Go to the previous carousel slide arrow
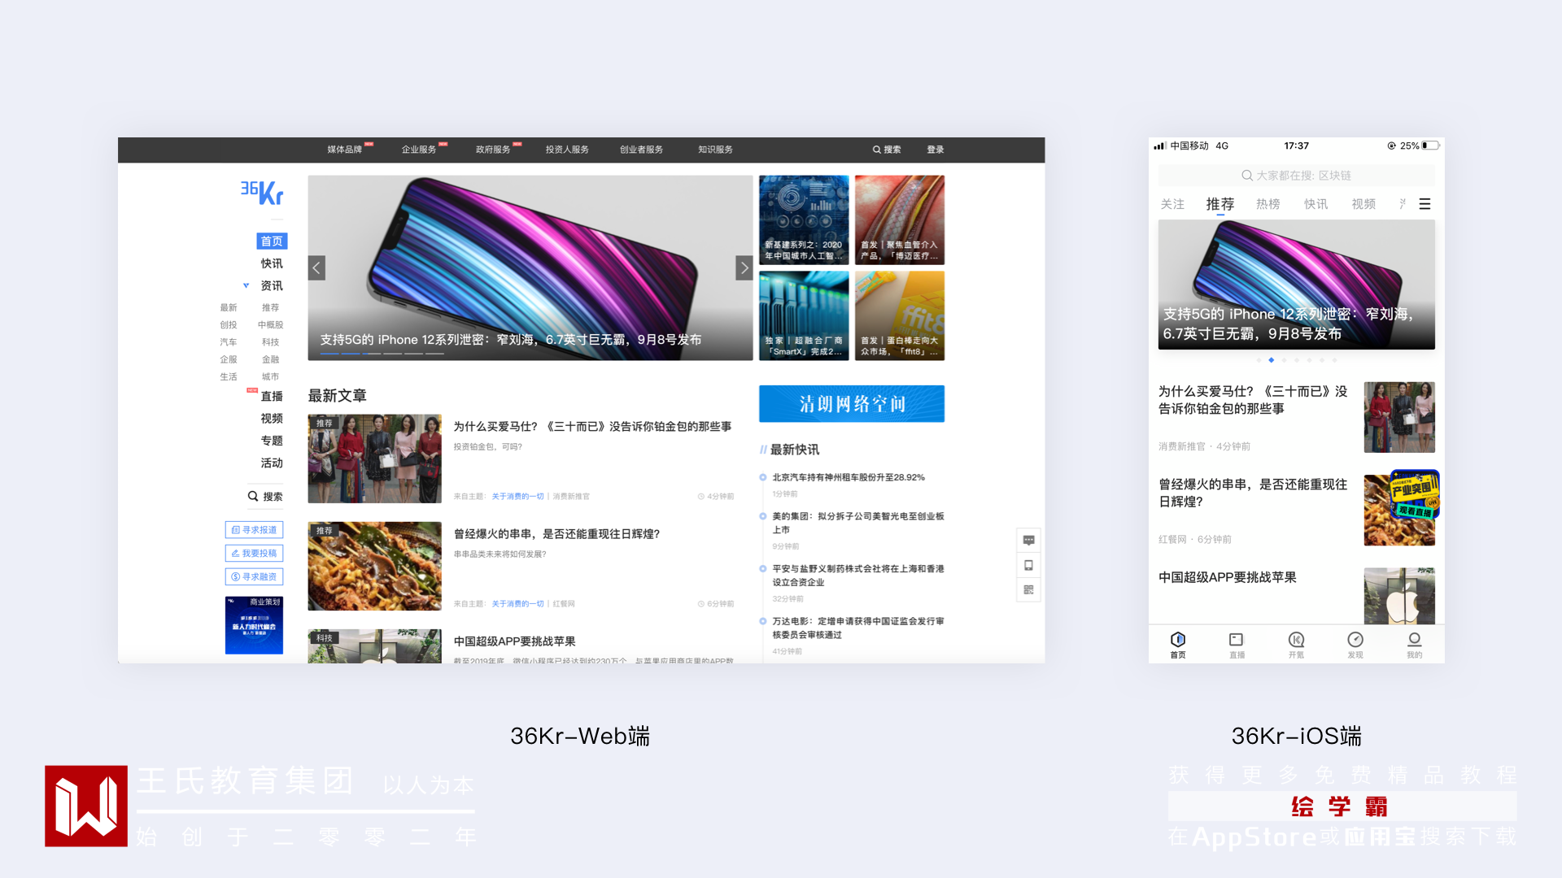Image resolution: width=1562 pixels, height=878 pixels. [316, 267]
